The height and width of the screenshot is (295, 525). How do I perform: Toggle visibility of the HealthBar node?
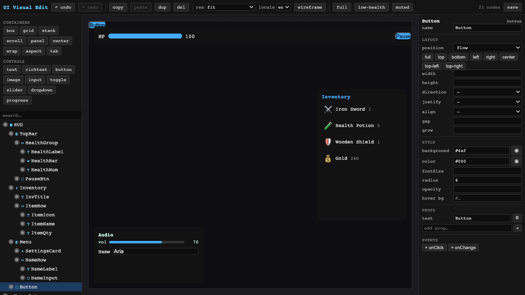(23, 161)
